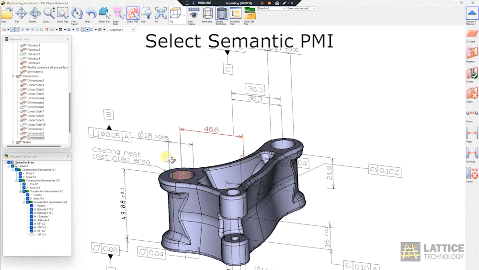This screenshot has width=479, height=270.
Task: Toggle the Geom. Set Tree icon
Action: click(249, 14)
